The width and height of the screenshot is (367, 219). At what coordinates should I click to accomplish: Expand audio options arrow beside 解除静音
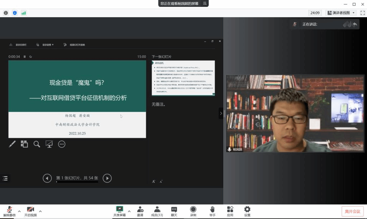pyautogui.click(x=19, y=211)
